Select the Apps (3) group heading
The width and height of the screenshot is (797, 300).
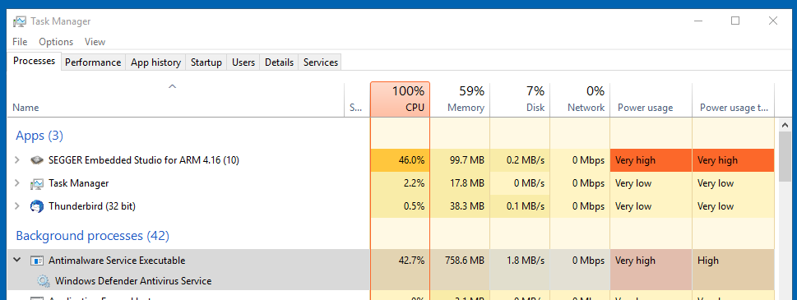(39, 136)
